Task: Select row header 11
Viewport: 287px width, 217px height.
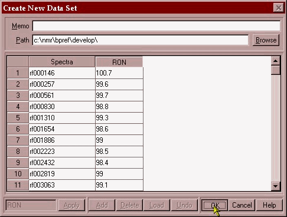Action: [x=18, y=185]
